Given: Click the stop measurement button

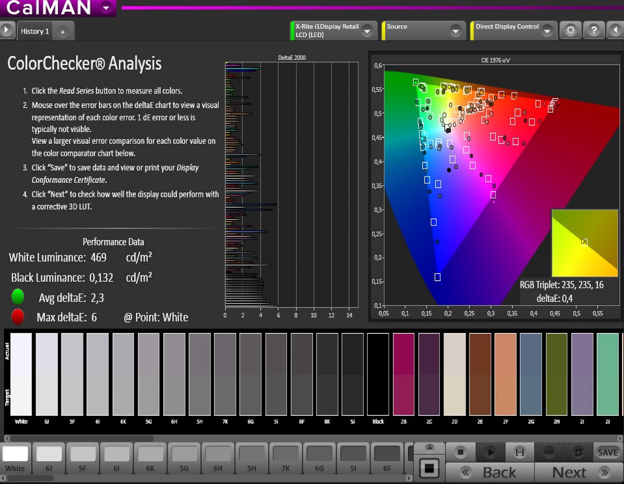Looking at the screenshot, I should 461,452.
